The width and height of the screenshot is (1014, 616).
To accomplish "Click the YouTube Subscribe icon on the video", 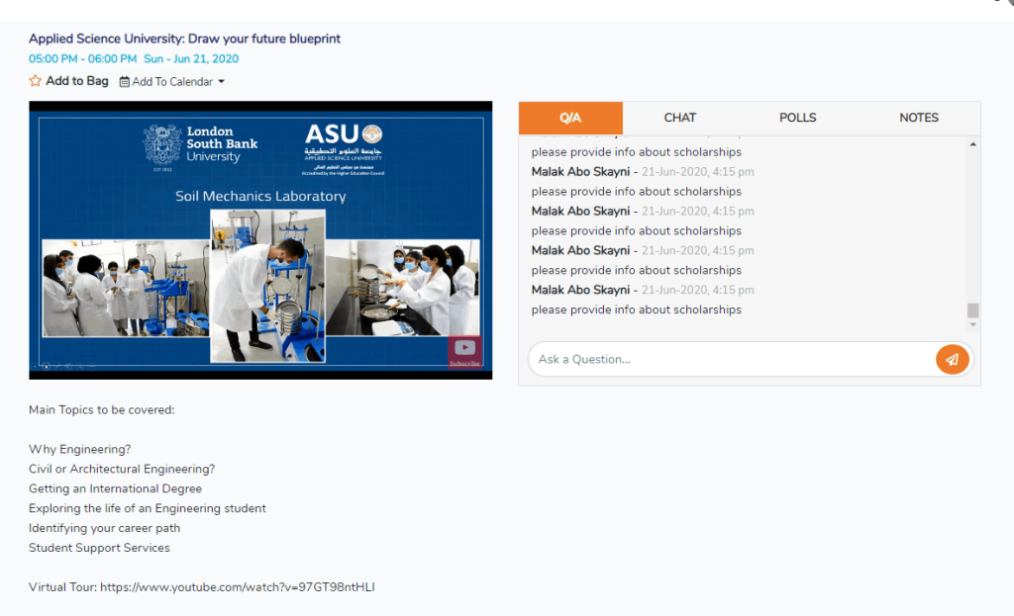I will click(463, 350).
